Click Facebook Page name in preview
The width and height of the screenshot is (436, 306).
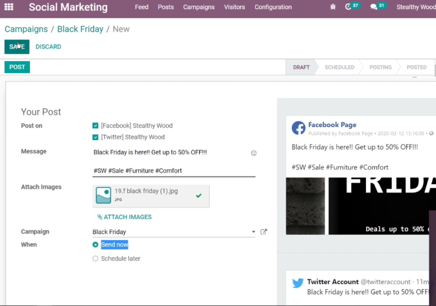click(332, 125)
